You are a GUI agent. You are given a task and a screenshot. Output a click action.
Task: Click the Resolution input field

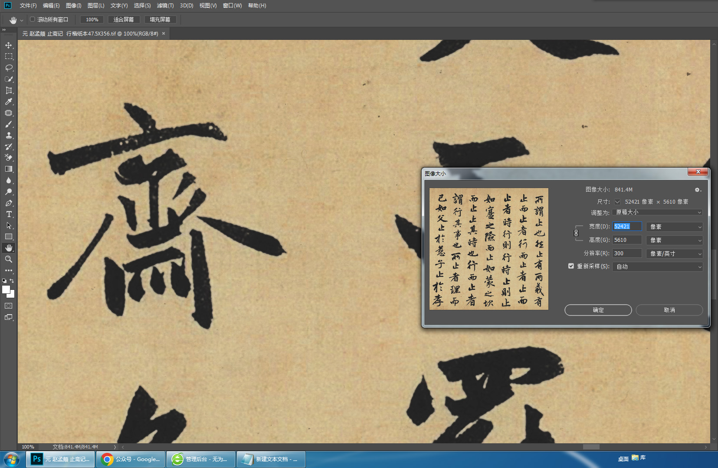(x=627, y=253)
